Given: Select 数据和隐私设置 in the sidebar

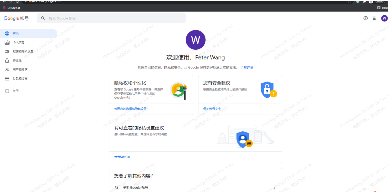Looking at the screenshot, I should [29, 52].
